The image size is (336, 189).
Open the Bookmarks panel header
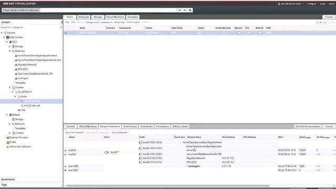point(8,180)
